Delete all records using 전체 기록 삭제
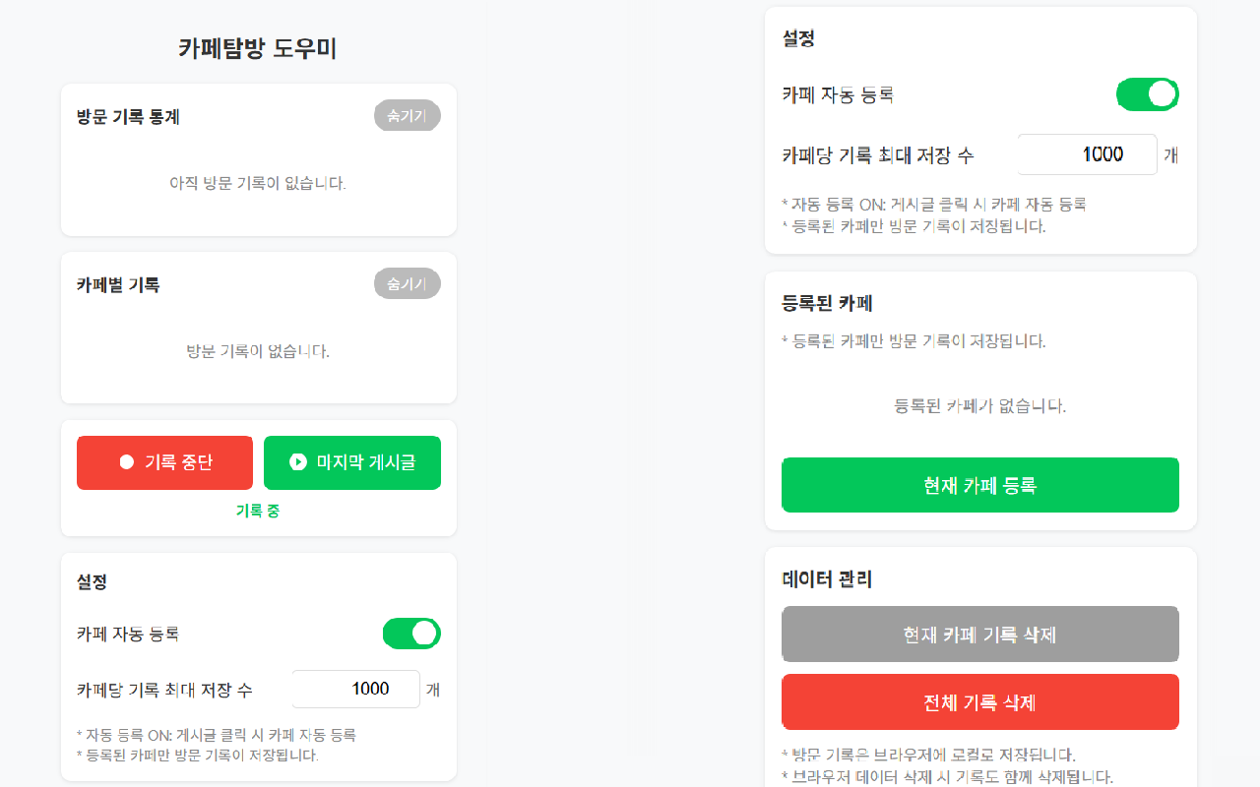 pyautogui.click(x=980, y=702)
